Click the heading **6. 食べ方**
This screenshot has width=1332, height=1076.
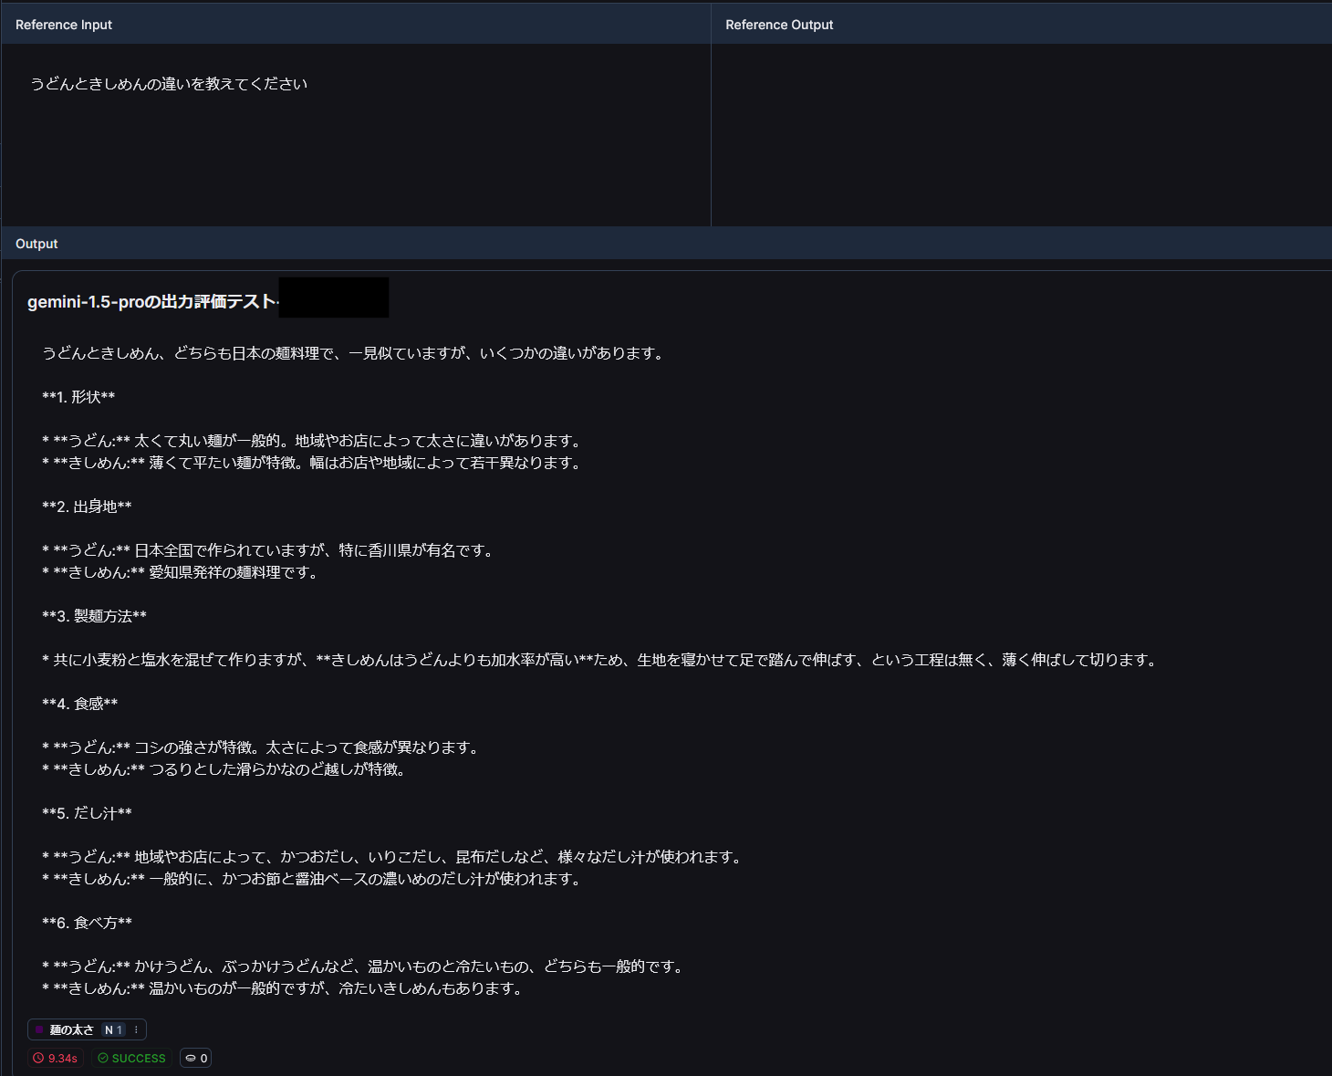point(87,923)
